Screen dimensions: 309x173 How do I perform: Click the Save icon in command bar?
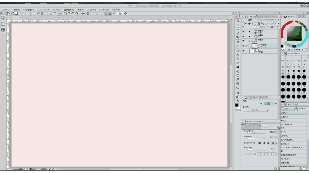pyautogui.click(x=16, y=14)
